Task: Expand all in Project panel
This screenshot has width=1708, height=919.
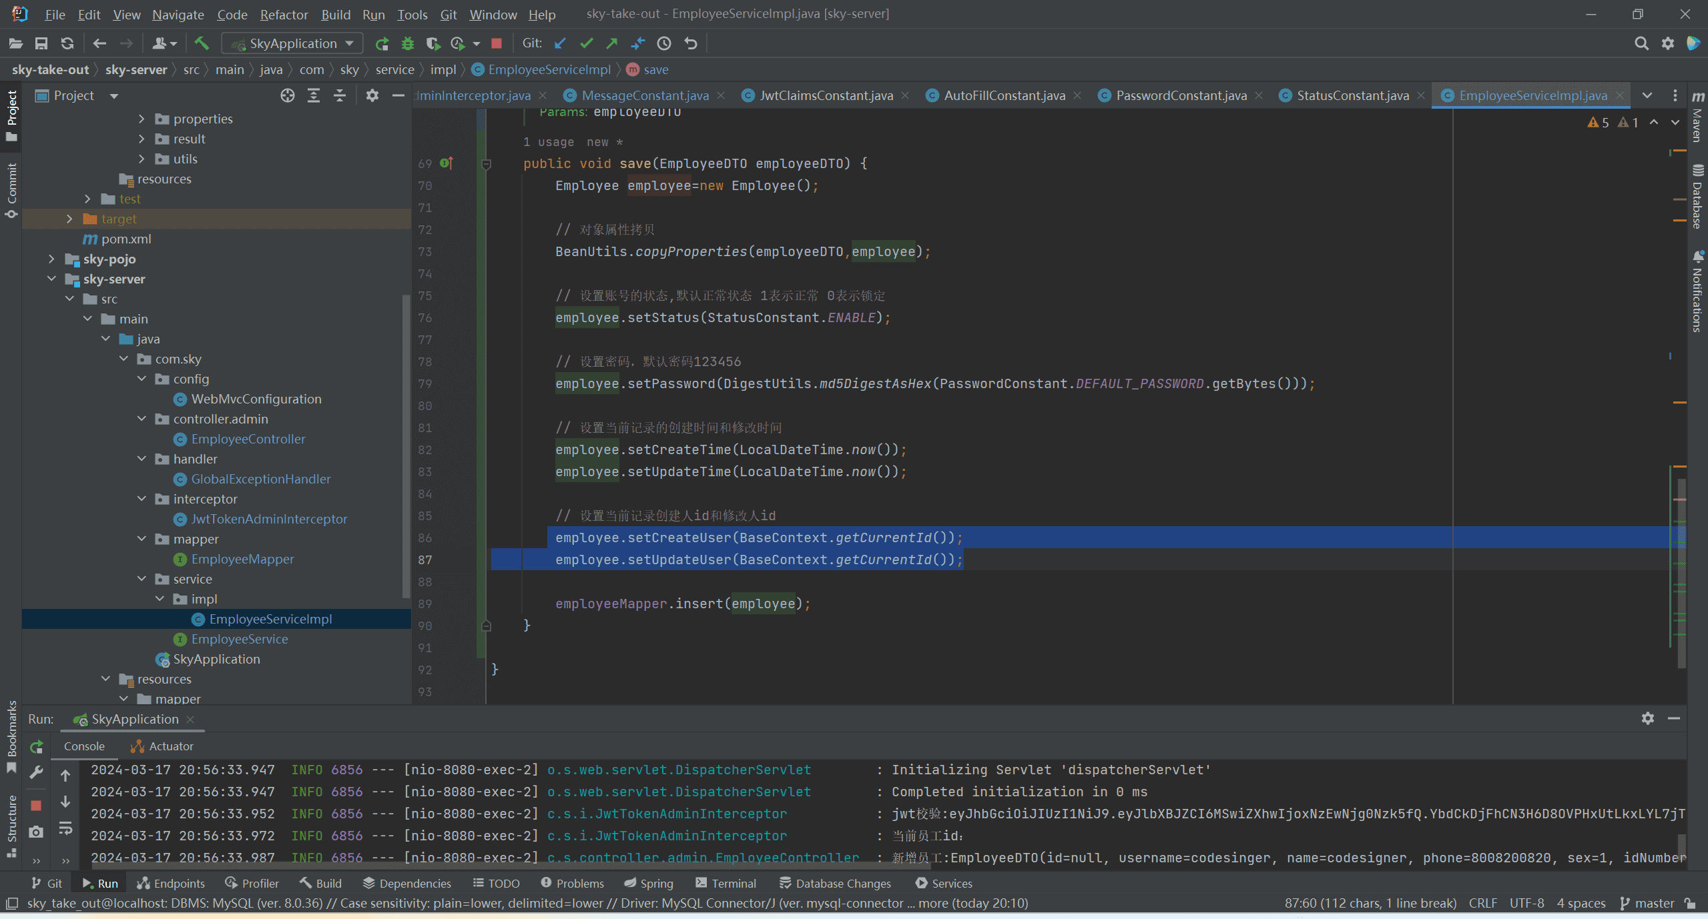Action: pyautogui.click(x=314, y=96)
